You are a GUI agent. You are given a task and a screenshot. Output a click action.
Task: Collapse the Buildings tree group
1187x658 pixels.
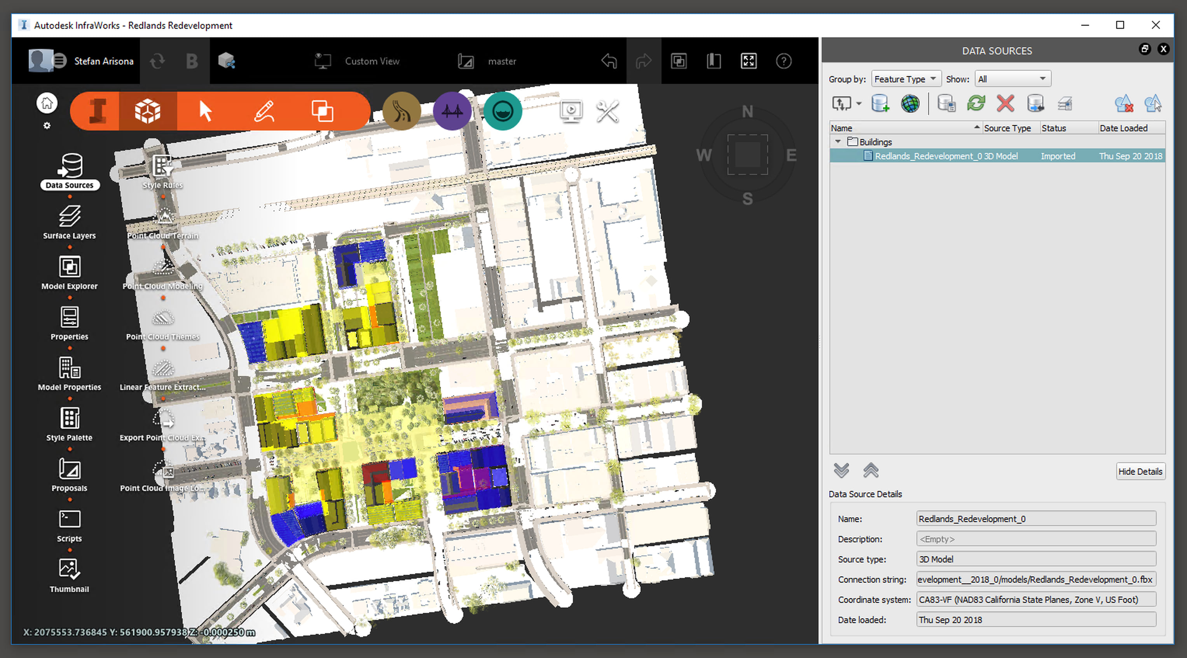tap(838, 141)
